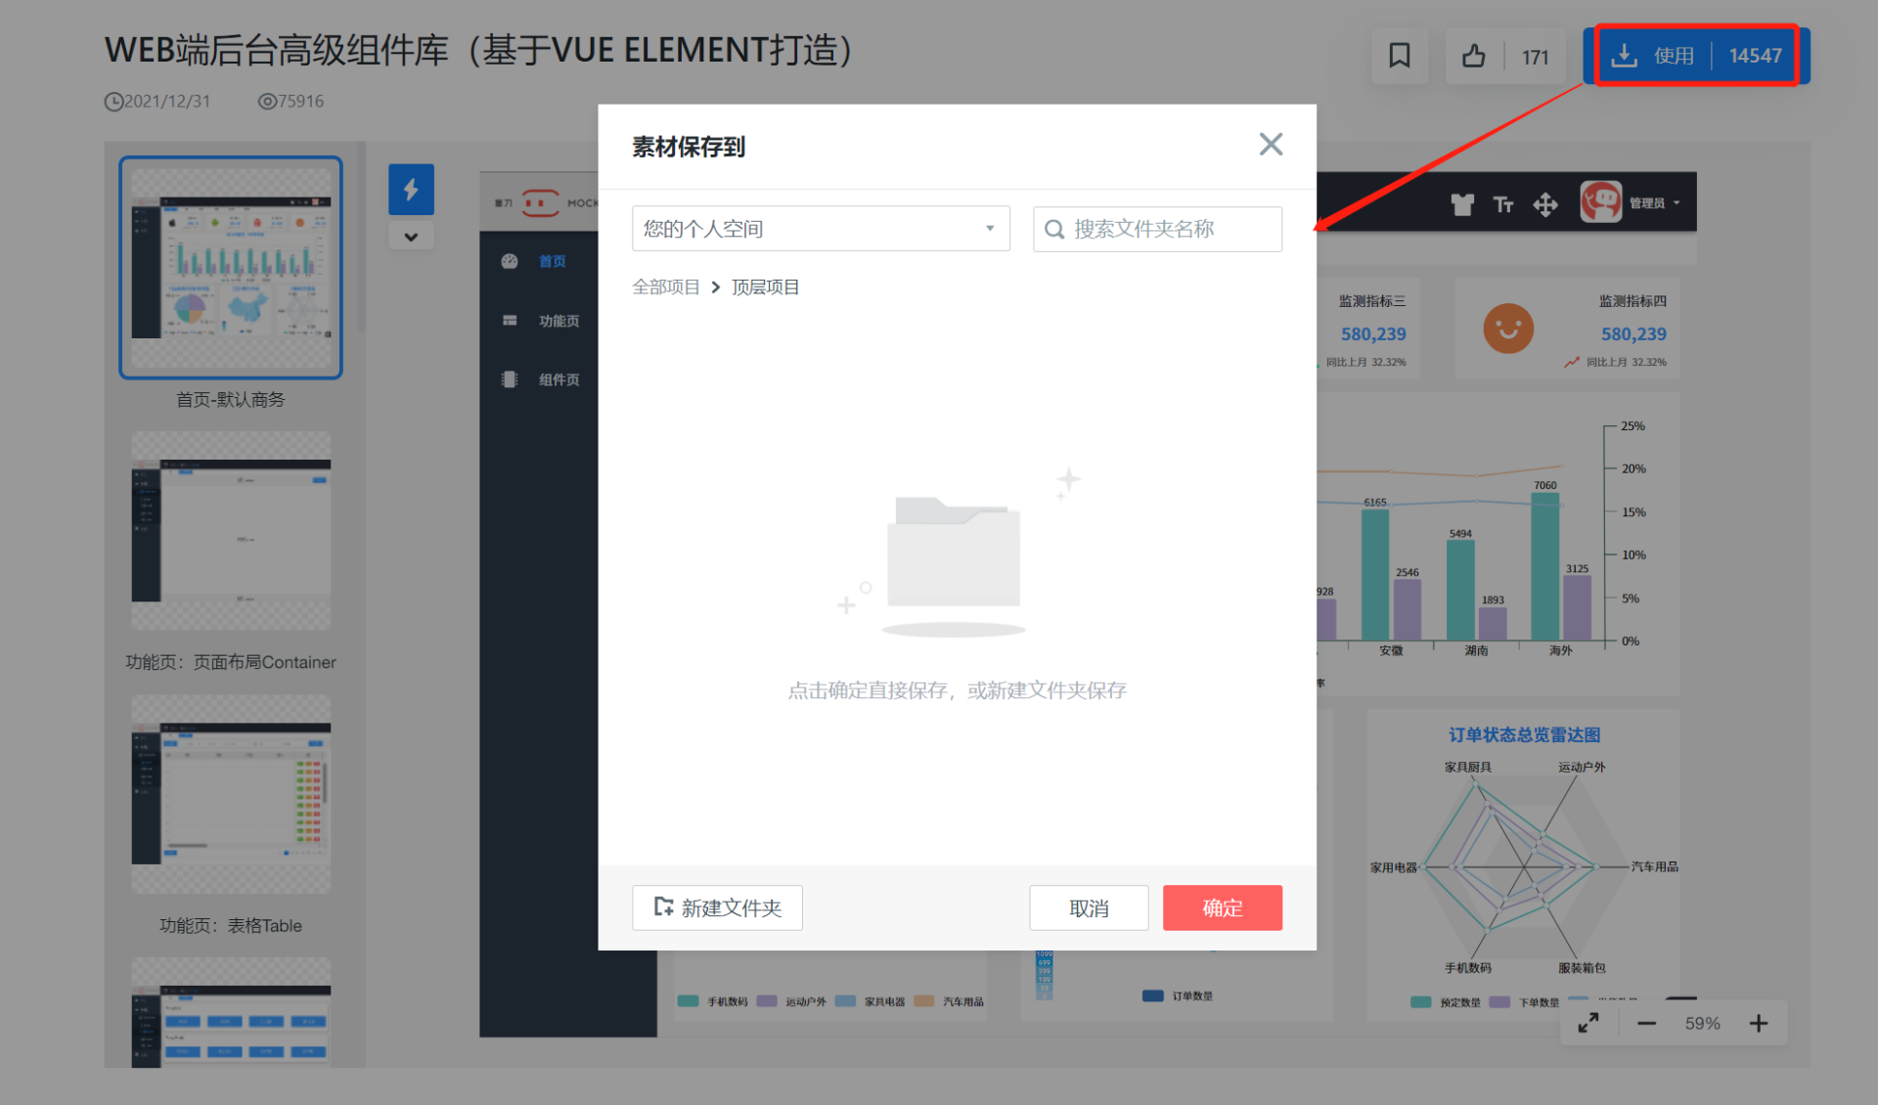1878x1105 pixels.
Task: Click the blue lightning bolt icon
Action: 411,189
